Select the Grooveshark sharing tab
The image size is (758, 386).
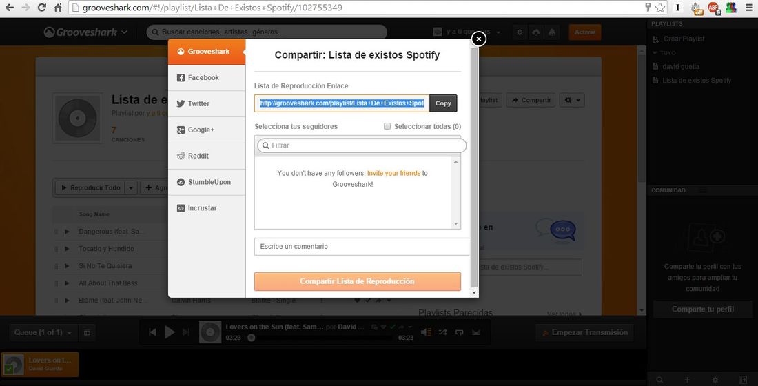(207, 52)
